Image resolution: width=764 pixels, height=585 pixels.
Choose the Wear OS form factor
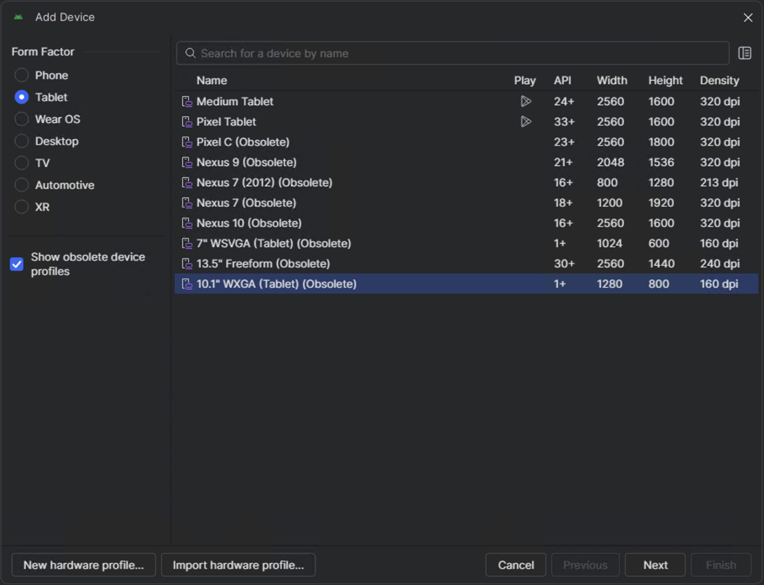click(21, 119)
